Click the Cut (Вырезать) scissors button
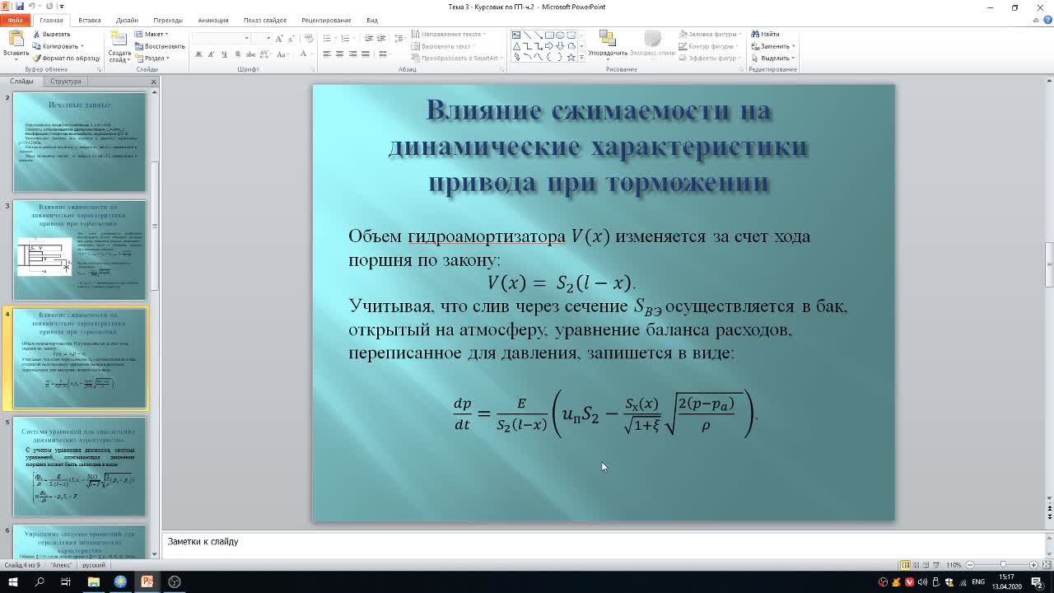The image size is (1054, 593). point(52,35)
